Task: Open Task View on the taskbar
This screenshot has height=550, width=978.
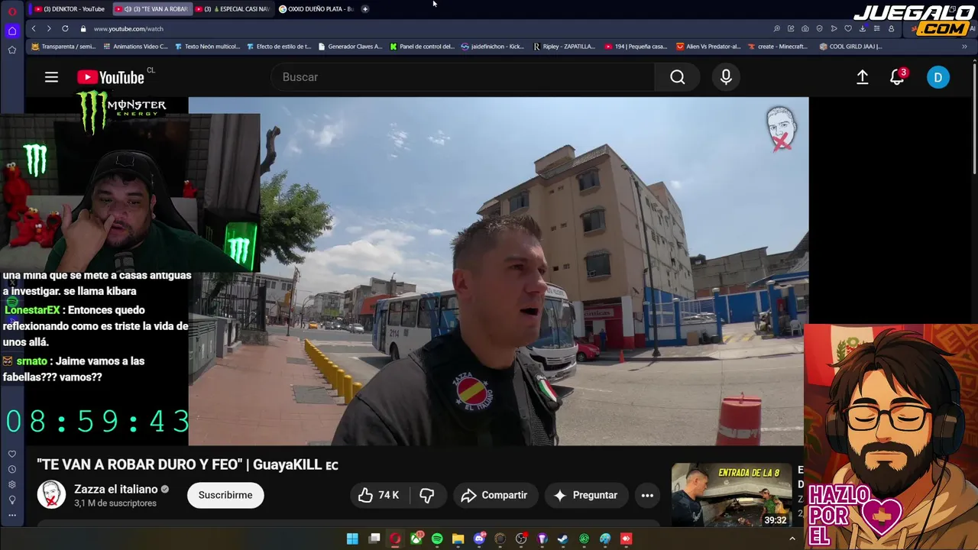Action: click(374, 539)
